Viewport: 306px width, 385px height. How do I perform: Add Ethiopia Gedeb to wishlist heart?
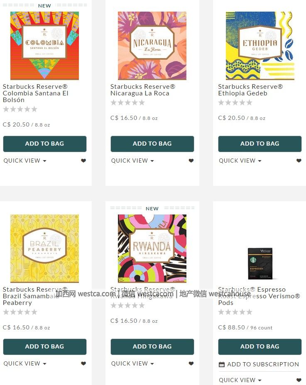pyautogui.click(x=299, y=161)
